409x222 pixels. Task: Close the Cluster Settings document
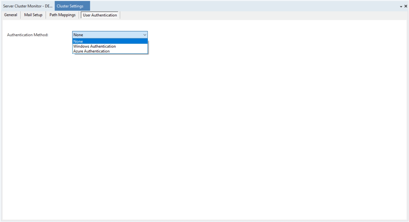(x=406, y=6)
